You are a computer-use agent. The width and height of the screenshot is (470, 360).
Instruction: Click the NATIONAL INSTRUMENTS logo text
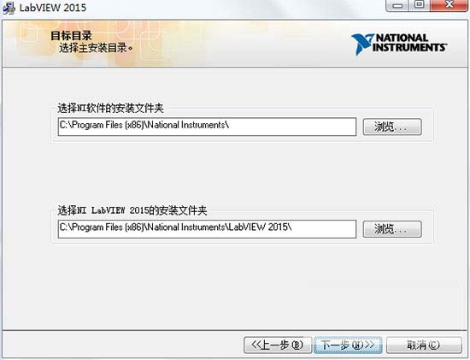pos(409,43)
